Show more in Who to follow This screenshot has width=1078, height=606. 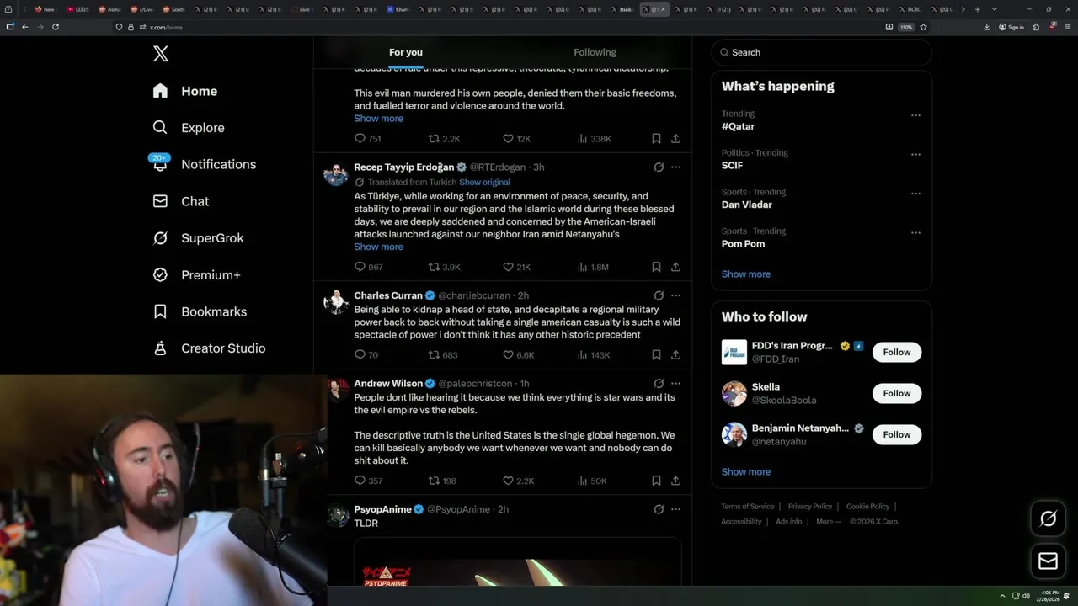745,472
